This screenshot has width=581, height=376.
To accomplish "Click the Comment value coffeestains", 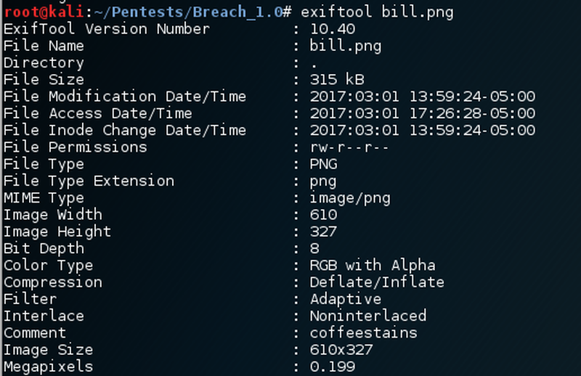I will (363, 332).
